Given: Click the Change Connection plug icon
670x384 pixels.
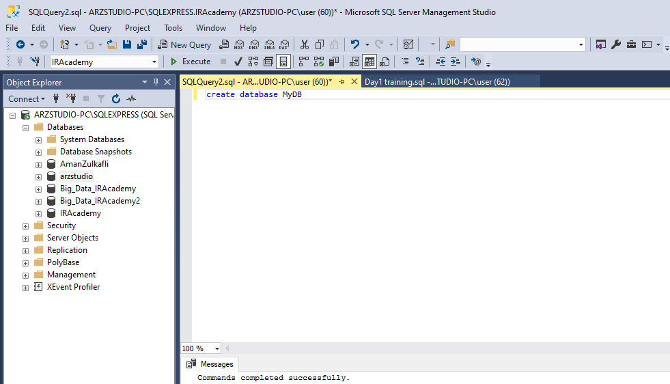Looking at the screenshot, I should 35,61.
